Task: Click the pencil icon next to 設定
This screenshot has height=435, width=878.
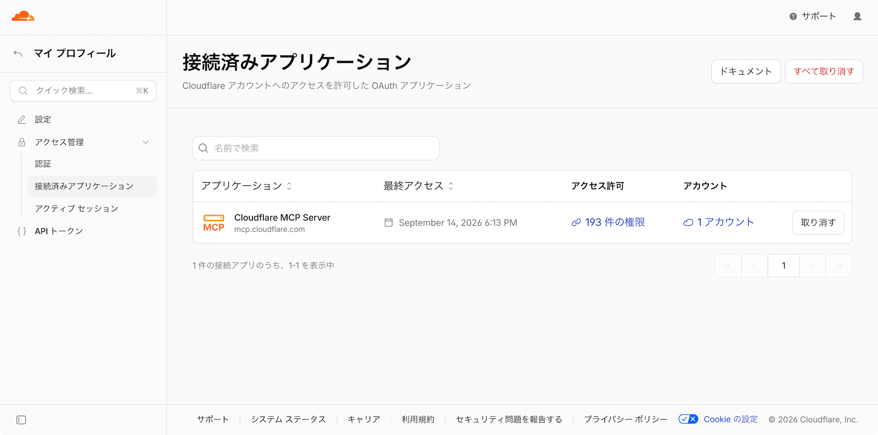Action: (x=22, y=120)
